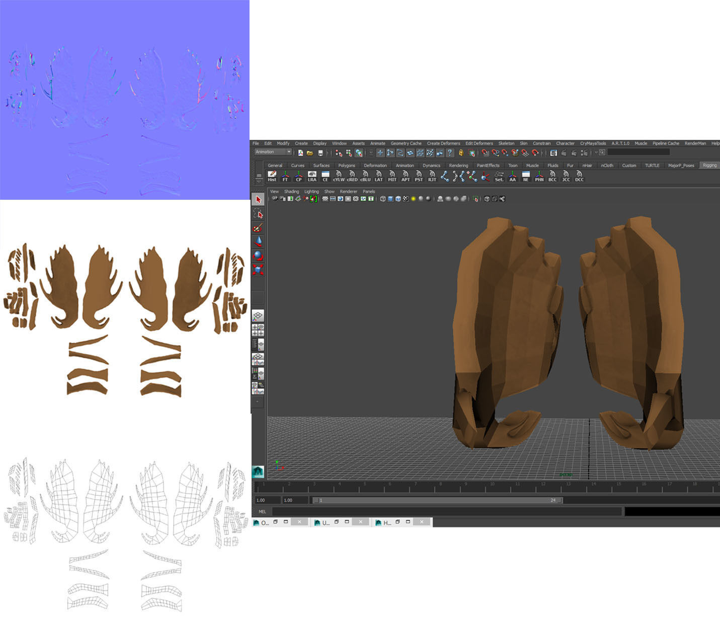Toggle smooth shade all cube icon
The image size is (720, 640).
coord(390,199)
